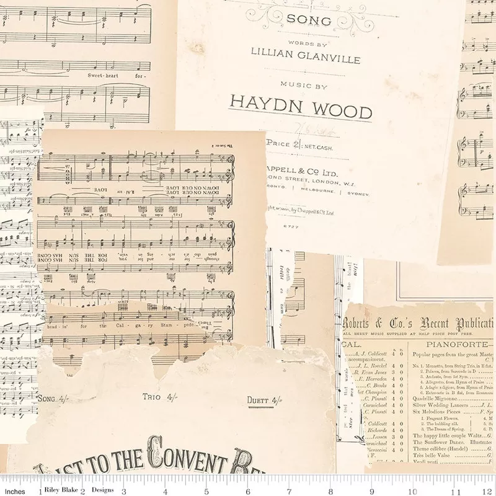
Task: Click the ornate 'CONVENT' title word
Action: click(x=187, y=454)
